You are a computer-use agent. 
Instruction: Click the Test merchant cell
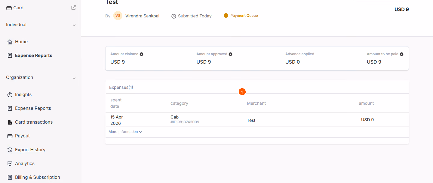(x=251, y=120)
